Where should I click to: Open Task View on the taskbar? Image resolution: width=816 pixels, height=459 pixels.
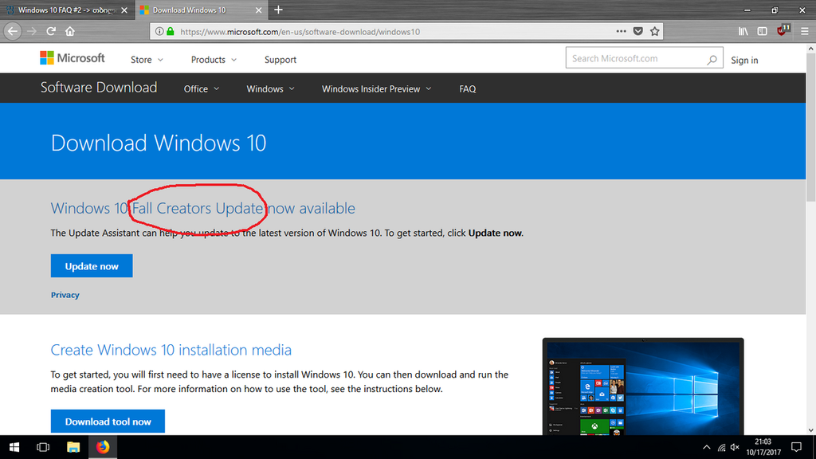pos(43,447)
